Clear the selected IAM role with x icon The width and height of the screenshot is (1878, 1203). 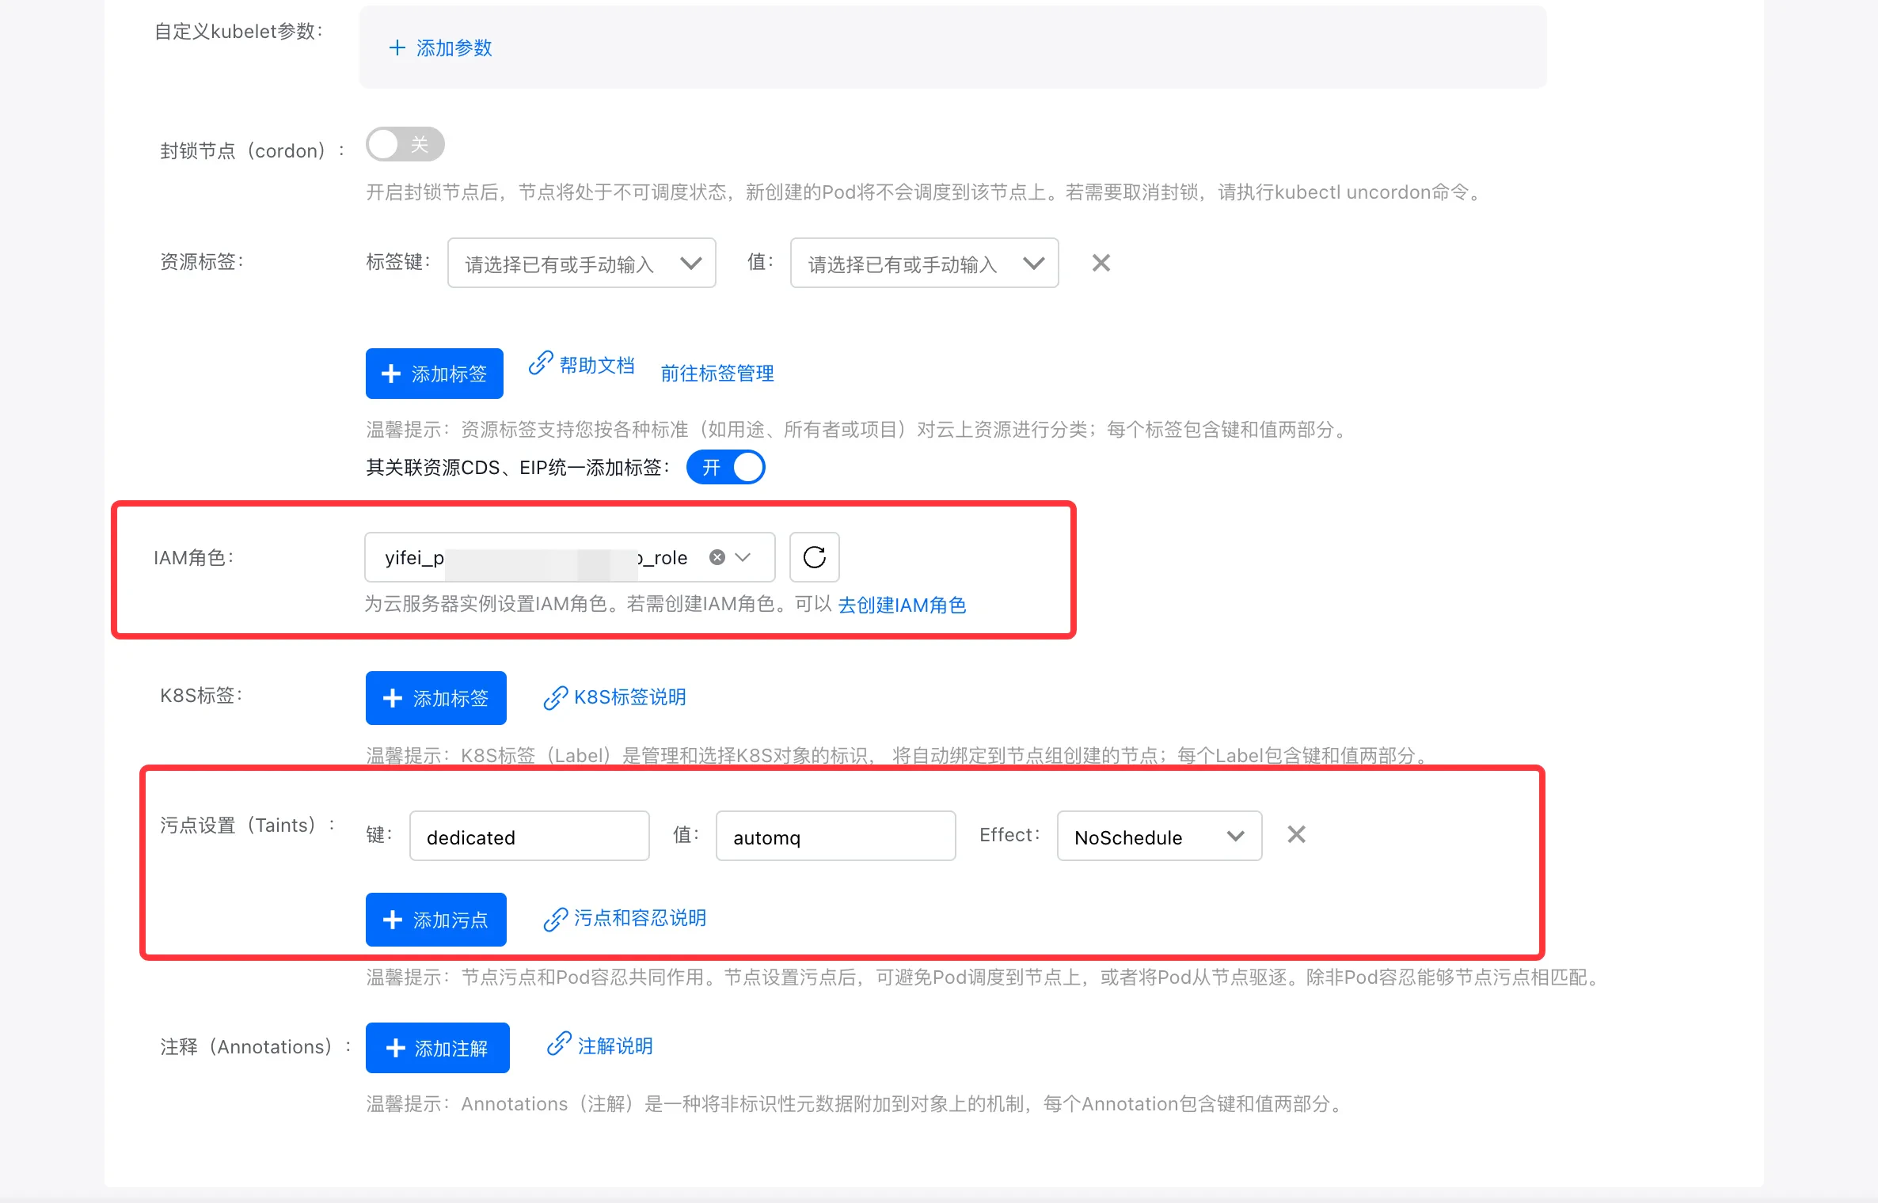click(x=717, y=557)
